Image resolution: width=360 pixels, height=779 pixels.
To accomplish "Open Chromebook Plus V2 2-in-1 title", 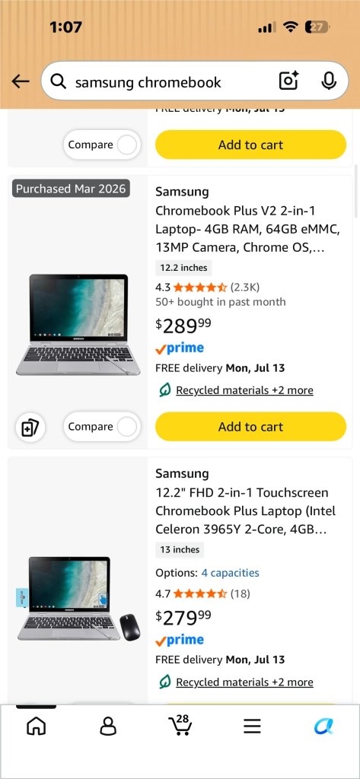I will pos(247,229).
